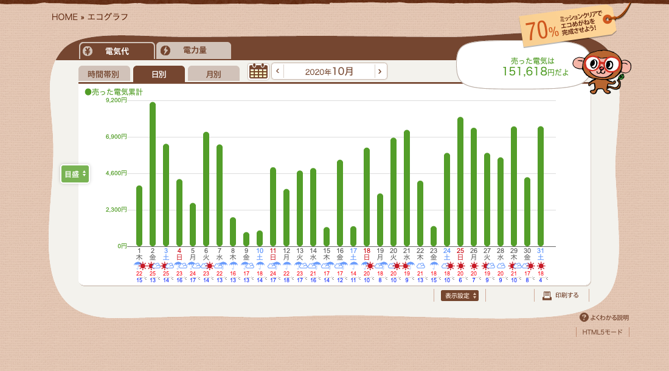Select the 日別 view tab

(159, 74)
